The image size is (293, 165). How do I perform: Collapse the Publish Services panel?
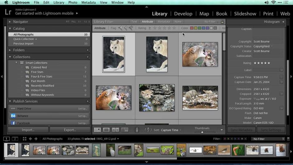(10, 101)
